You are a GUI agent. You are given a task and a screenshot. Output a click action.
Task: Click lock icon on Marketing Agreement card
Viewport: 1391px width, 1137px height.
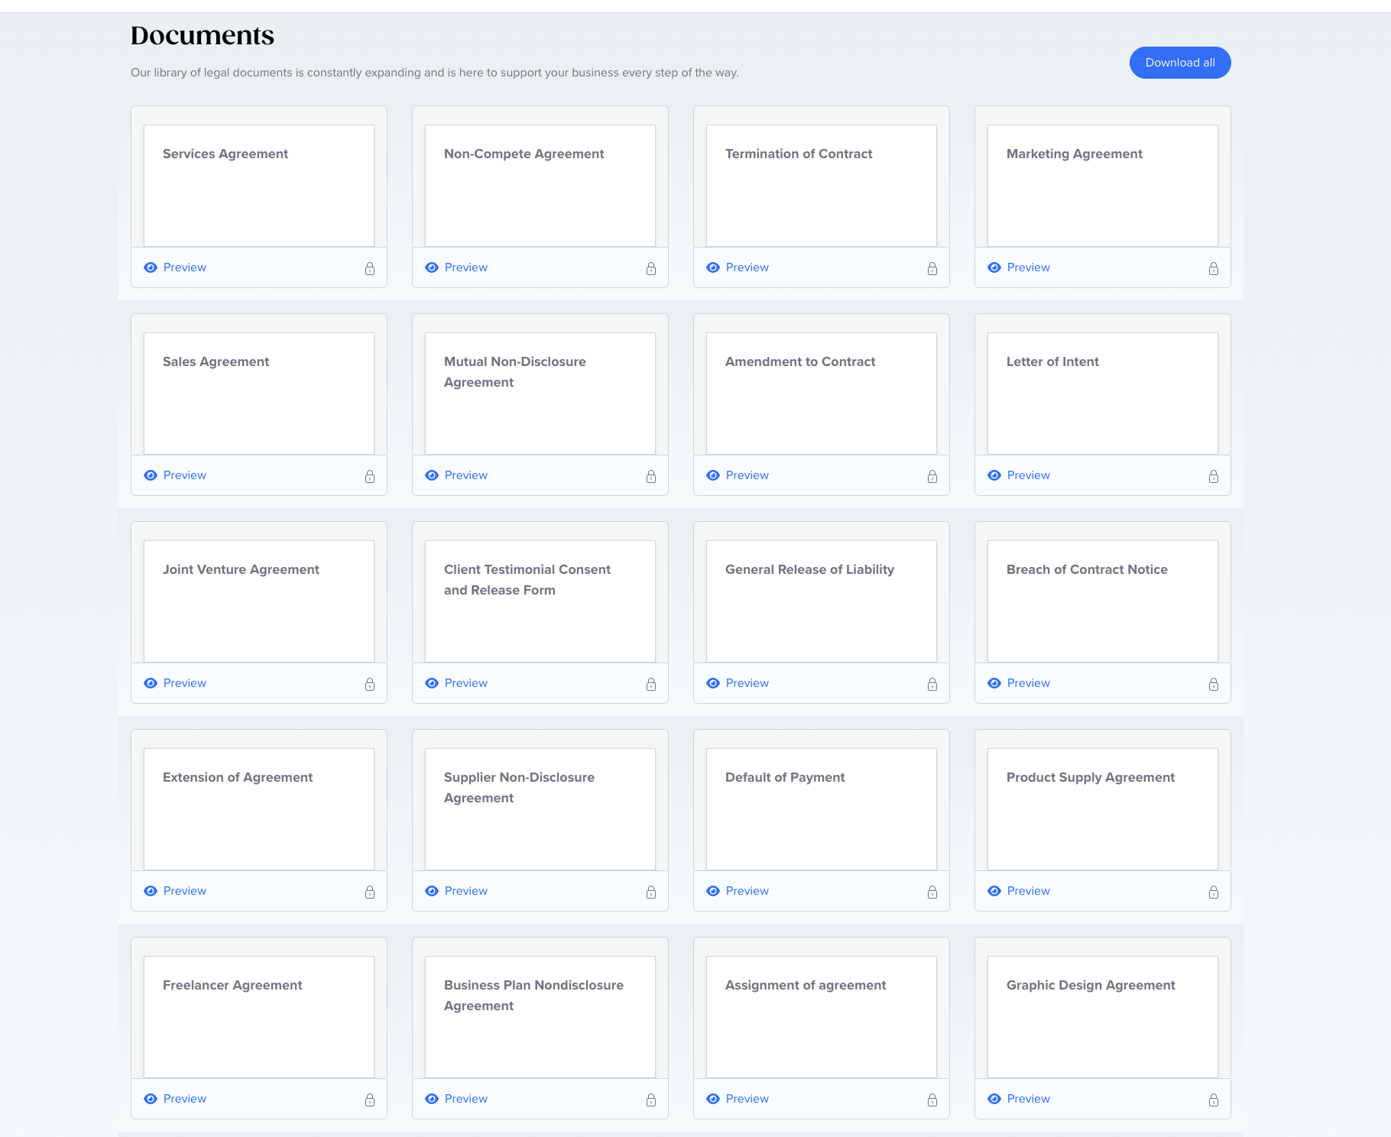pyautogui.click(x=1214, y=268)
